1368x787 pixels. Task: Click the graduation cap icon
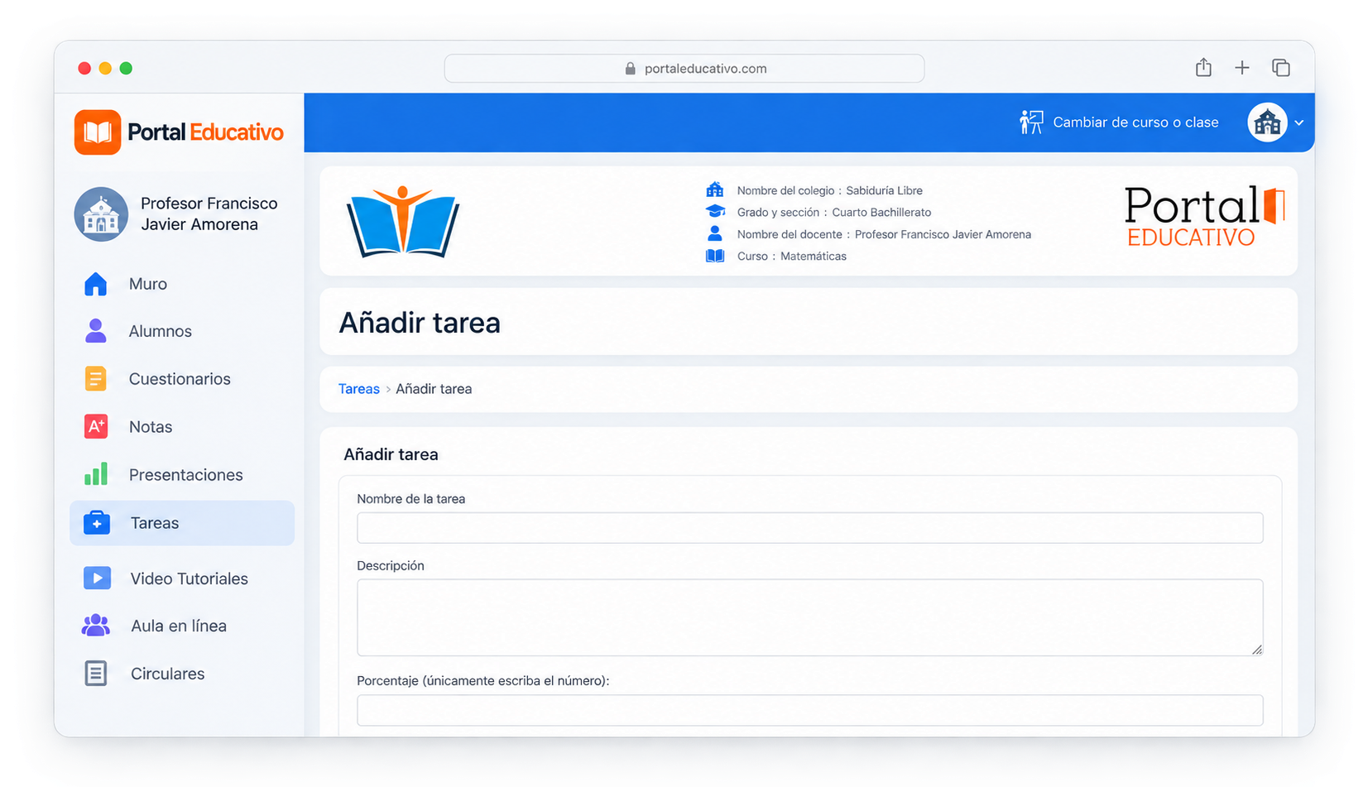[x=715, y=212]
